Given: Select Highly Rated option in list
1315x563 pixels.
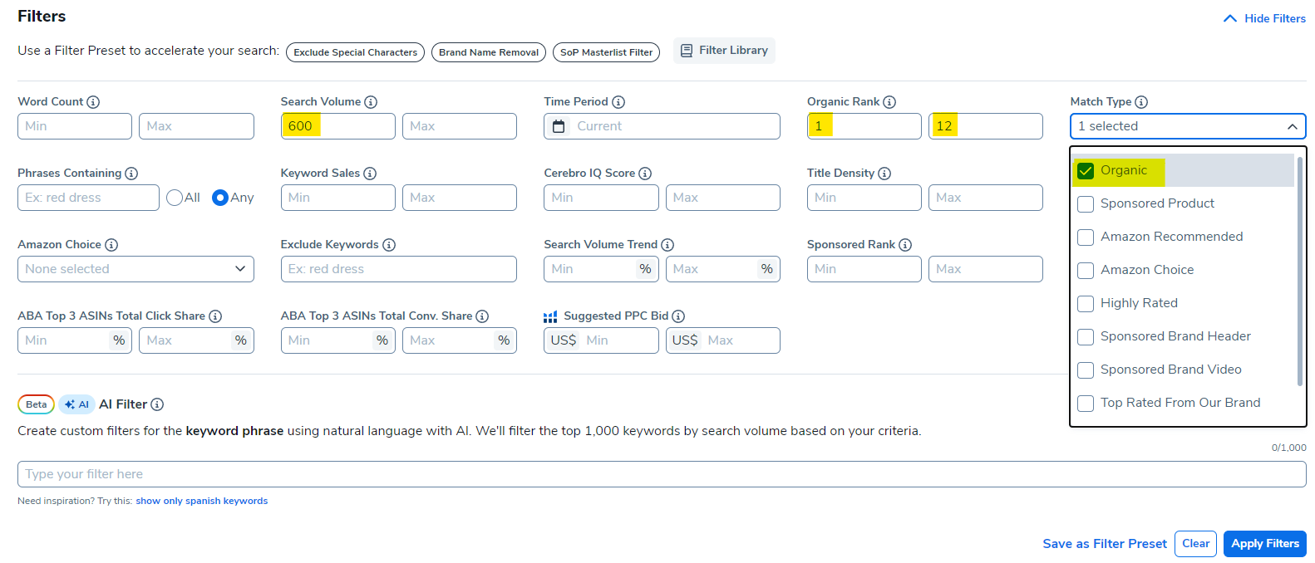Looking at the screenshot, I should point(1086,304).
